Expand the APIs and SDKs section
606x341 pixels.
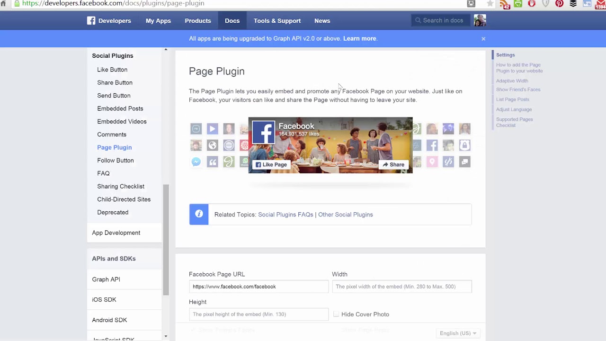click(x=114, y=259)
